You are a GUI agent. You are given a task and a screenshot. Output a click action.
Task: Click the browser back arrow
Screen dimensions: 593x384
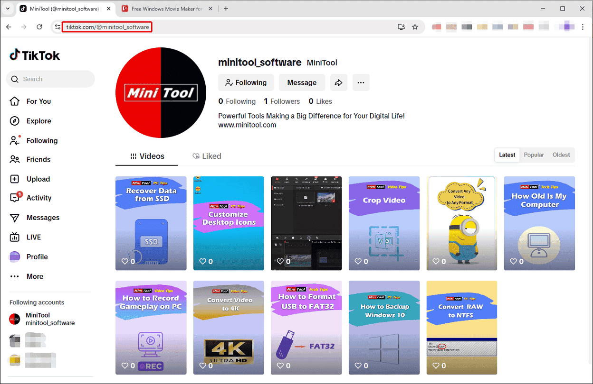pos(9,27)
